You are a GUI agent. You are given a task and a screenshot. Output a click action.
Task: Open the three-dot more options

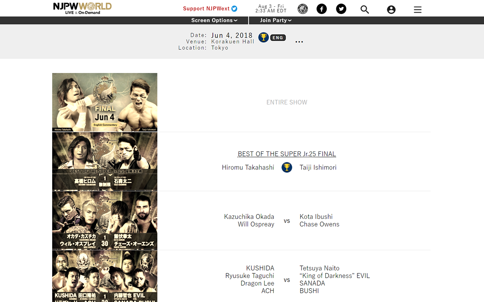coord(299,42)
